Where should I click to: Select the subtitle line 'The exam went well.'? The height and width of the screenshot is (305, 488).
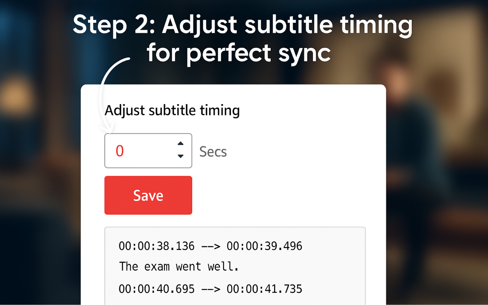[179, 266]
